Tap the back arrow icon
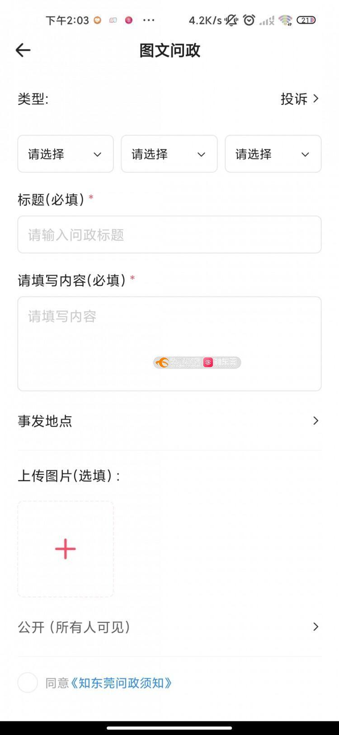The width and height of the screenshot is (339, 735). click(23, 50)
